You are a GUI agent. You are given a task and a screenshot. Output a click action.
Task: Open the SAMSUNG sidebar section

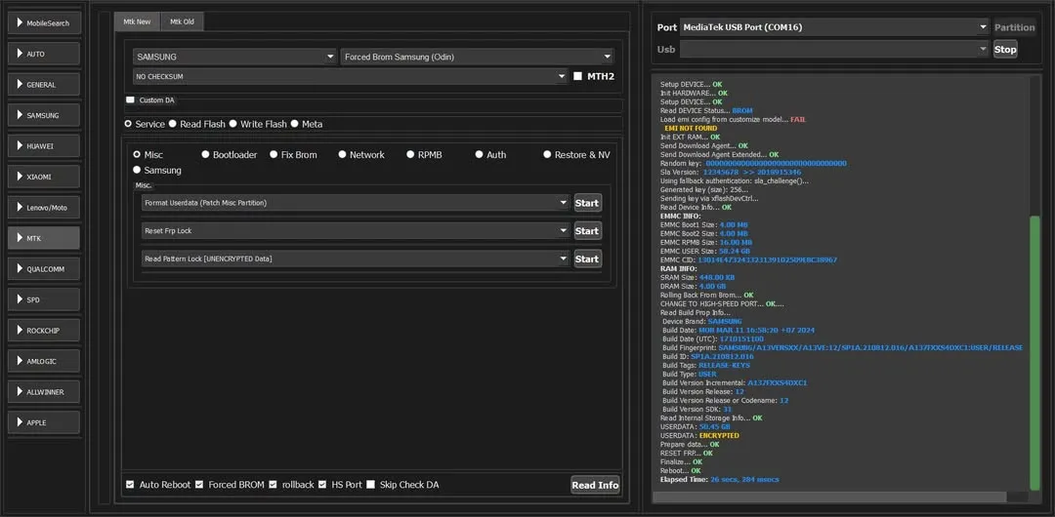(x=44, y=115)
